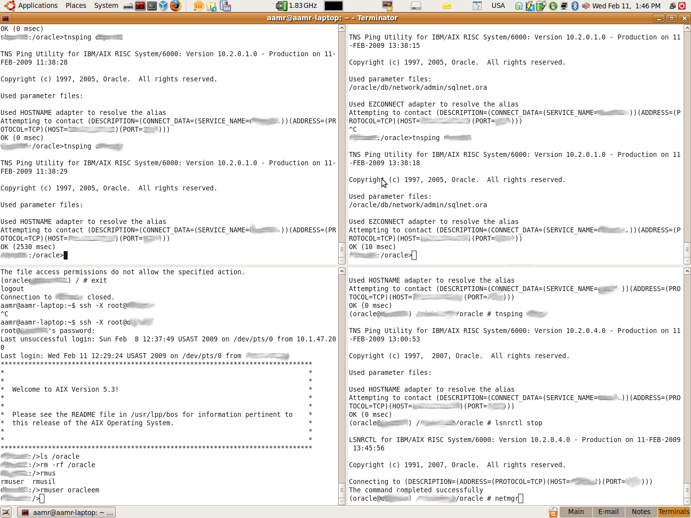Launch Firefox from the top panel
Image resolution: width=691 pixels, height=518 pixels.
(175, 6)
